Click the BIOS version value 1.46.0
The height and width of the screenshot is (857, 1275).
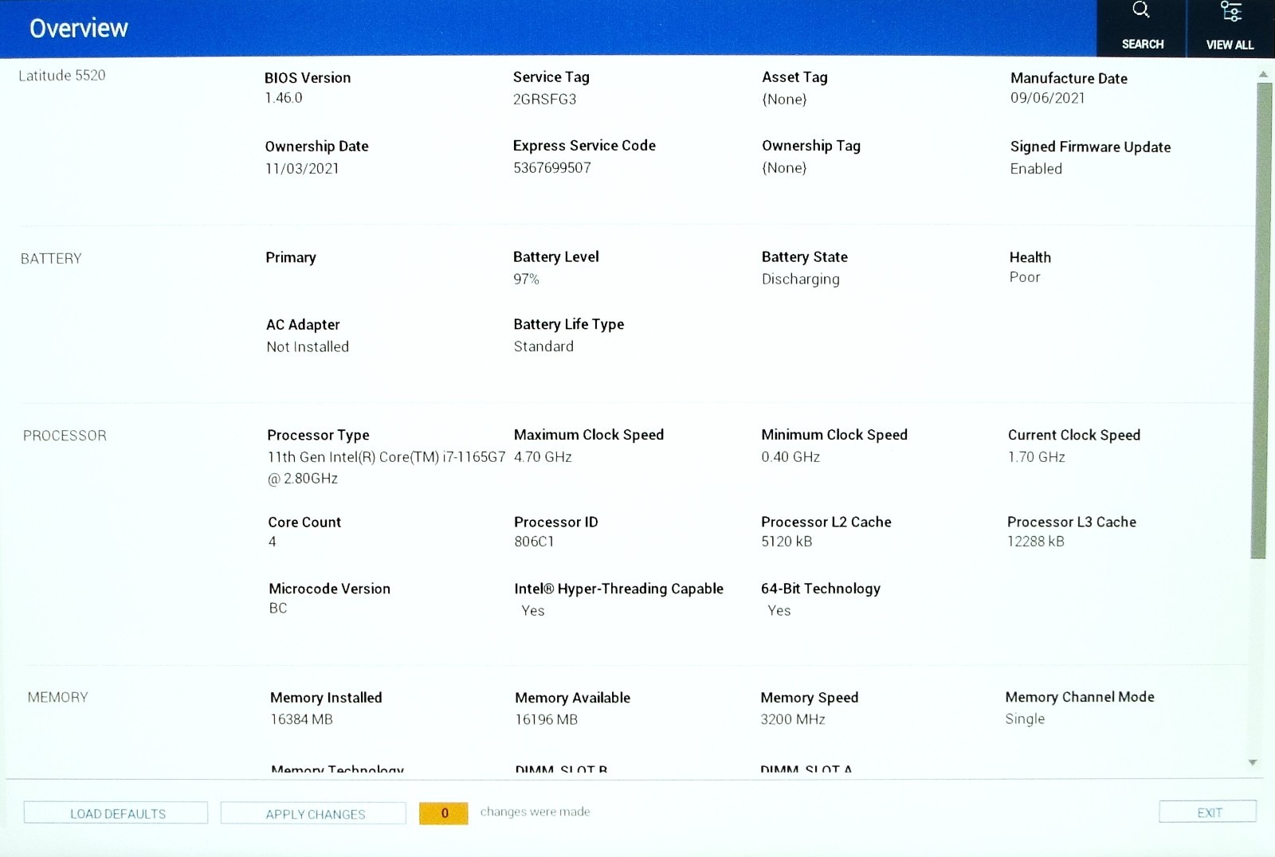(284, 98)
